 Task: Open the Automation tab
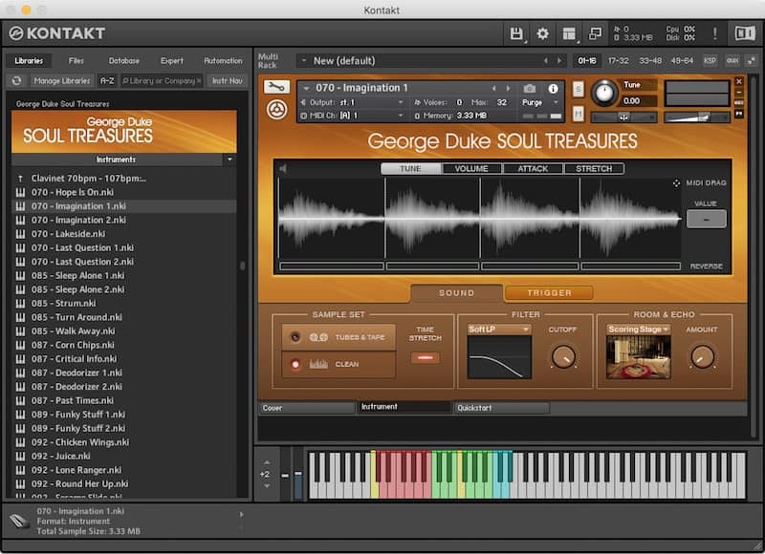click(223, 60)
